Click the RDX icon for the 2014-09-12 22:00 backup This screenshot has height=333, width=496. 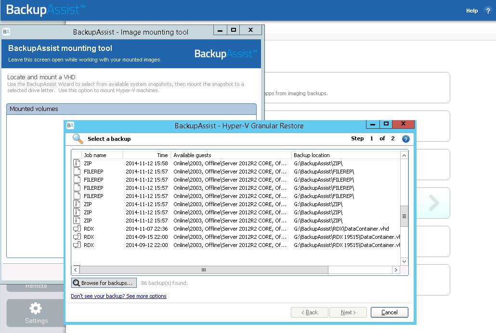[x=77, y=245]
